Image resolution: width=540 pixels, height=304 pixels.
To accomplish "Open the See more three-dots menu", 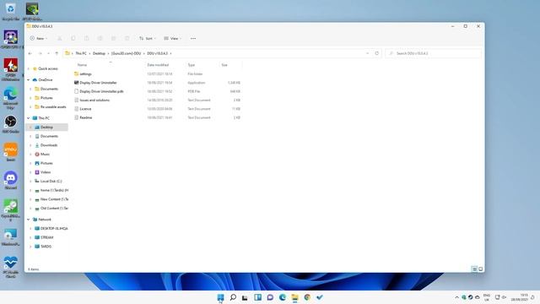I will click(193, 38).
